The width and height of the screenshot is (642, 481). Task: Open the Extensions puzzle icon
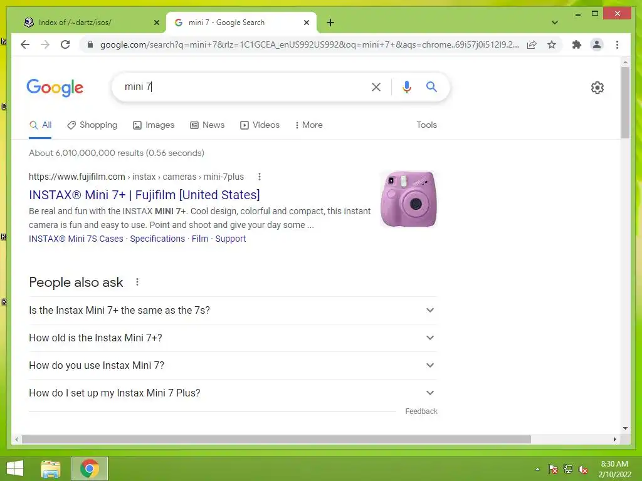577,44
